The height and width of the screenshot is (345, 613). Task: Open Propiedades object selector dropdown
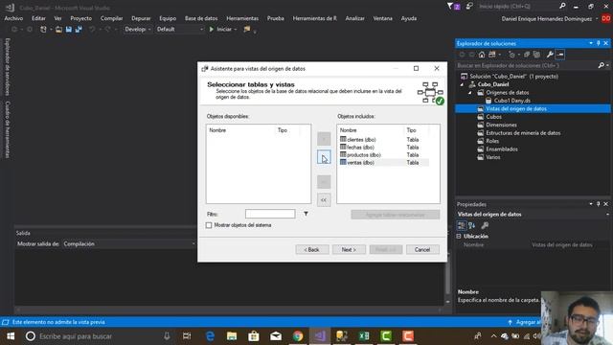(607, 215)
